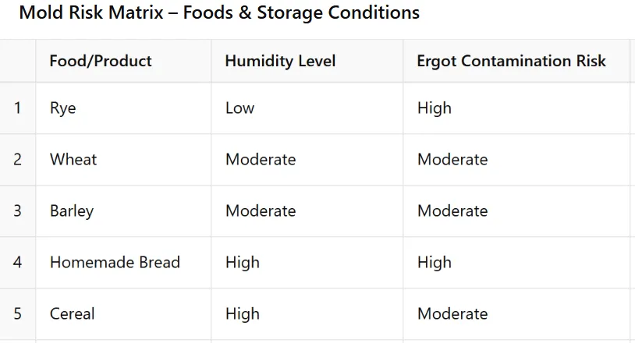635x343 pixels.
Task: Click Rye's High ergot risk cell
Action: tap(434, 108)
